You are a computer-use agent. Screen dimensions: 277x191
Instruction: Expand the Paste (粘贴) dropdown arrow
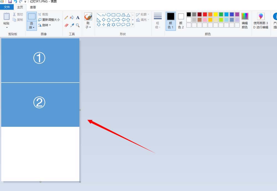(7, 27)
